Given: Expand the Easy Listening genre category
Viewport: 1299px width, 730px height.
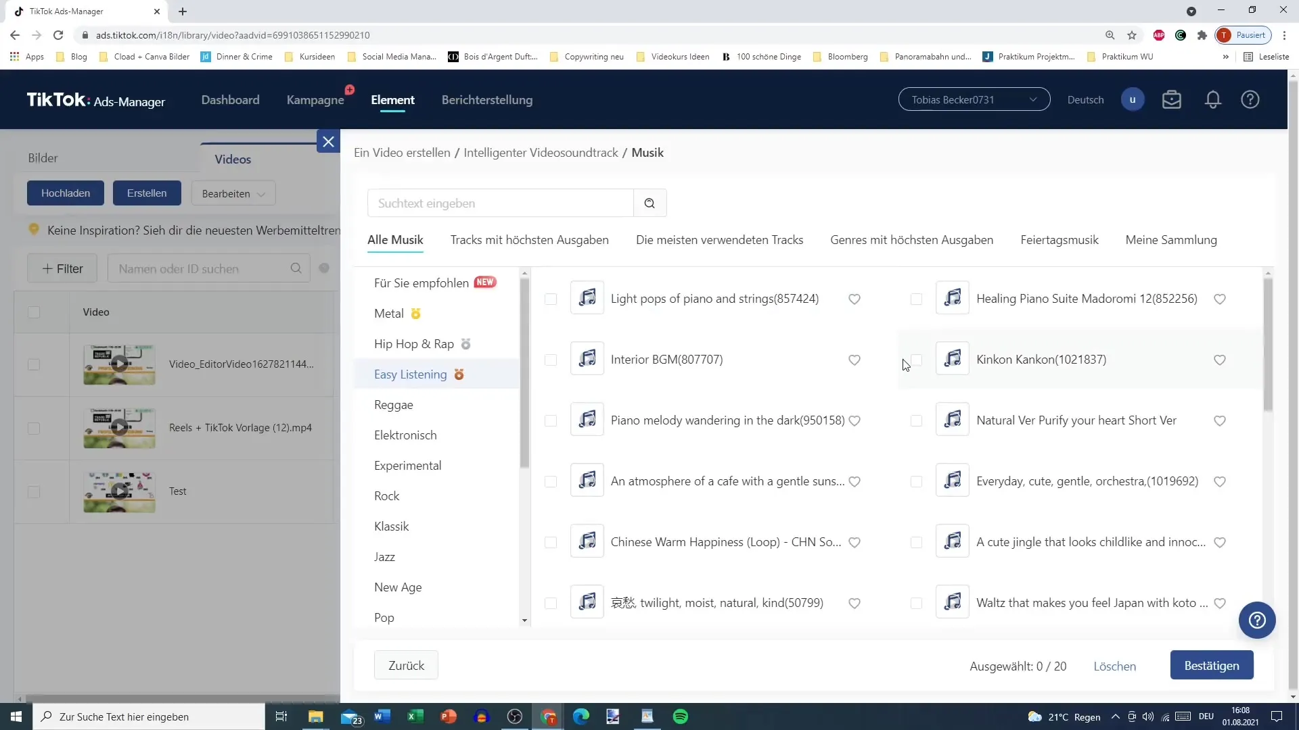Looking at the screenshot, I should (411, 374).
